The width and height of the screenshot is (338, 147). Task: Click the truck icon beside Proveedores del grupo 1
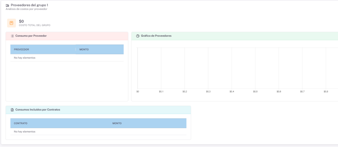pyautogui.click(x=7, y=5)
